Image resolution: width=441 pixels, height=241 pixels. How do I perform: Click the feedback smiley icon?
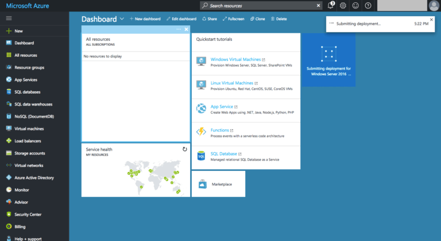coord(355,6)
